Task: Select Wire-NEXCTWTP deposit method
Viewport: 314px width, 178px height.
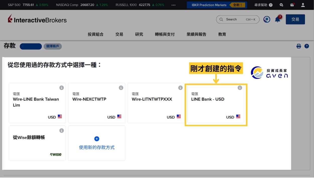Action: pyautogui.click(x=97, y=103)
